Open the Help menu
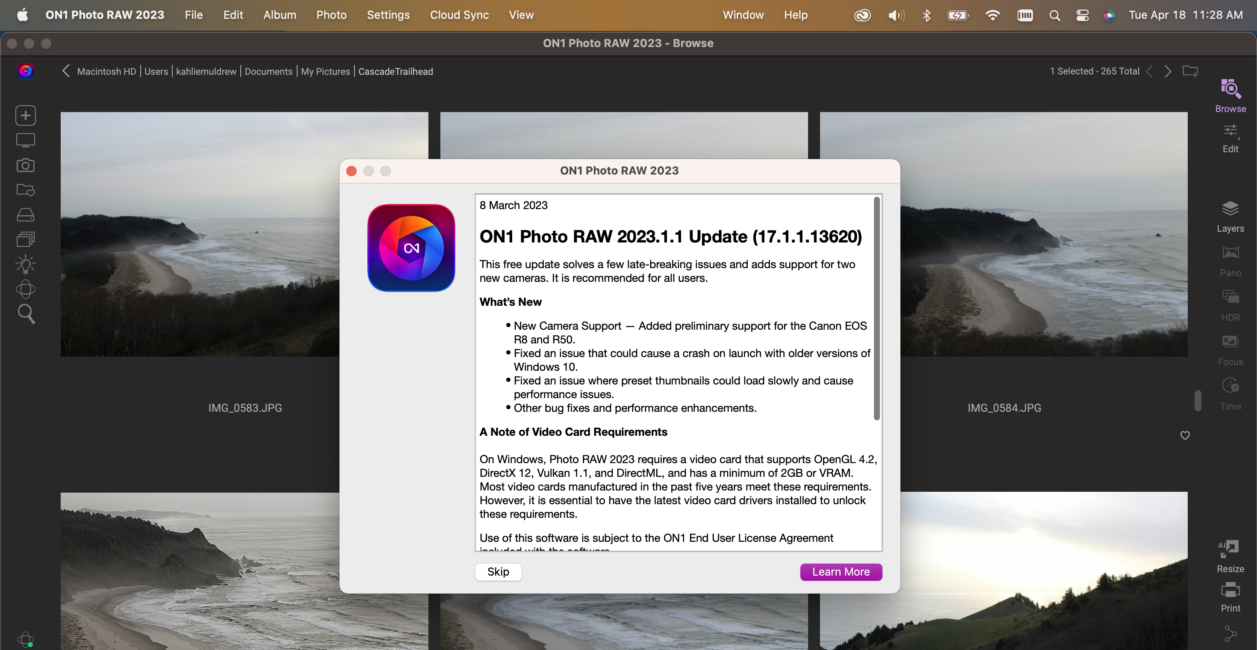 (x=796, y=15)
